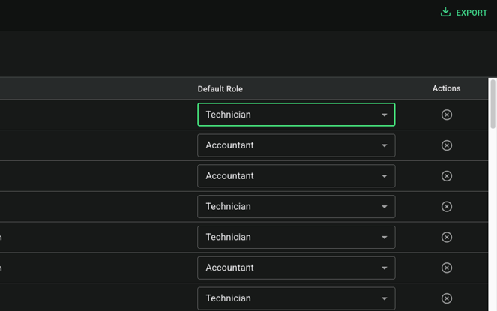
Task: Remove the fourth row showing Technician
Action: tap(447, 207)
